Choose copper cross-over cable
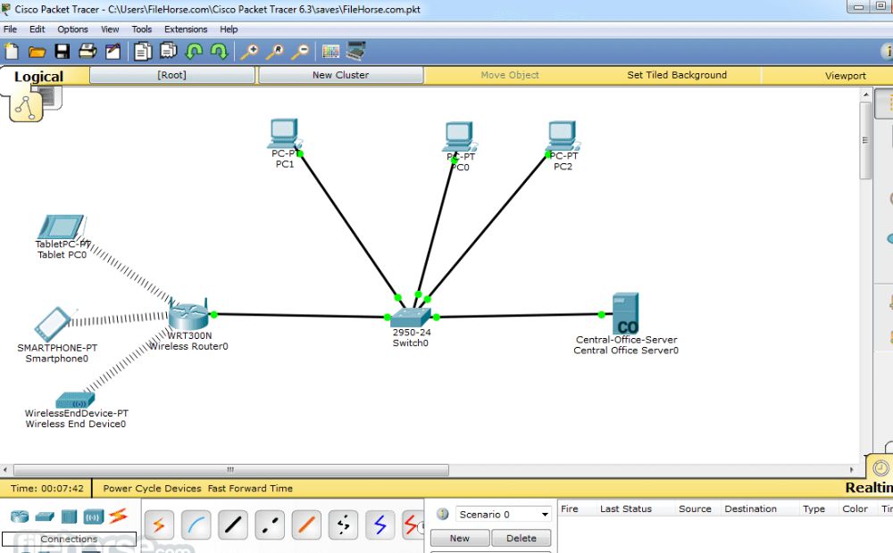This screenshot has height=553, width=893. 270,524
